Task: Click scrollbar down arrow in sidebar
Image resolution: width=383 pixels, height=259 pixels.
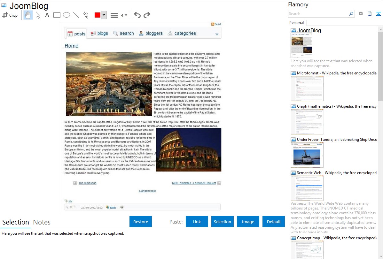Action: (x=380, y=256)
